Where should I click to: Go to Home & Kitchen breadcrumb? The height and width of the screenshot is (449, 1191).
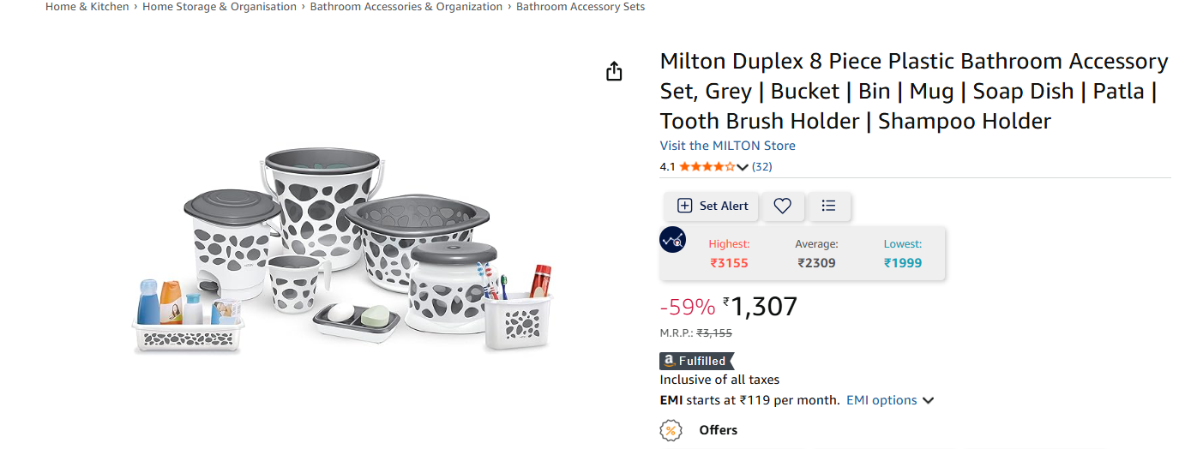pos(87,7)
